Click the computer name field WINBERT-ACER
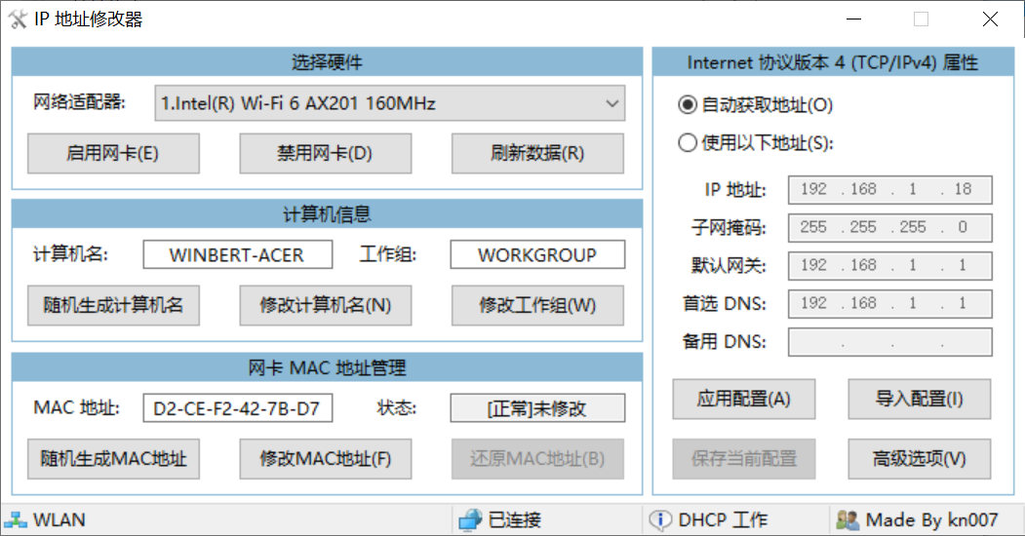 click(237, 254)
